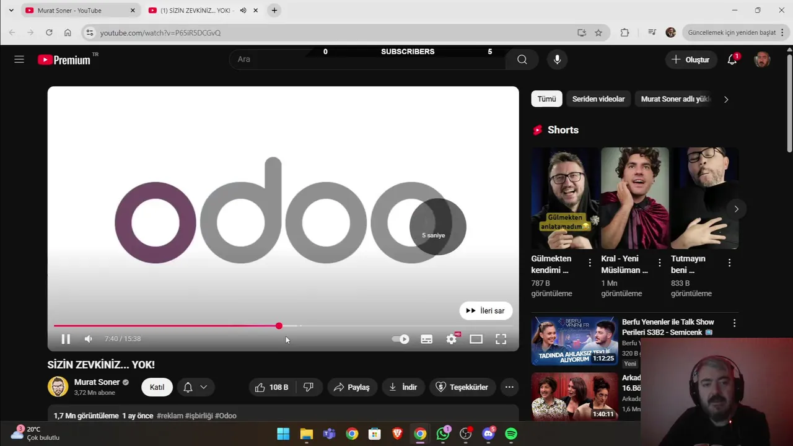Open options for 'Kral - Yeni Müslüman' short
The image size is (793, 446).
pyautogui.click(x=660, y=263)
